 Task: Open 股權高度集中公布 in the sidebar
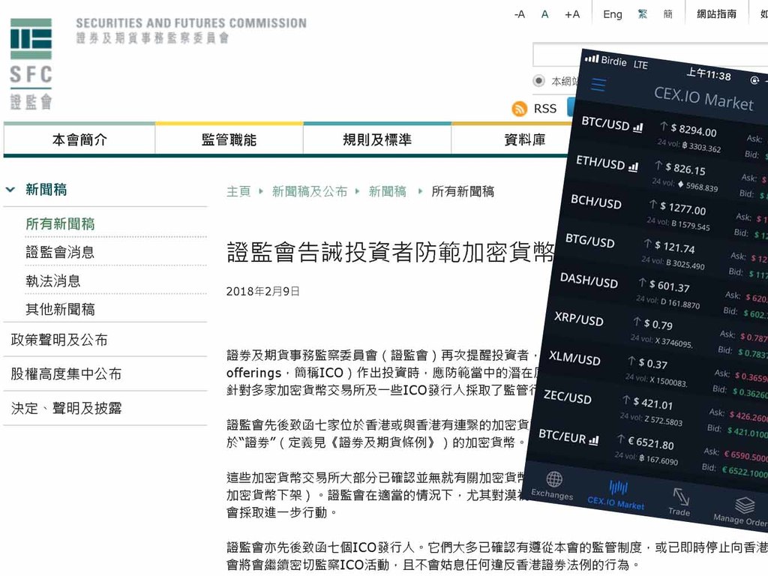click(x=66, y=374)
